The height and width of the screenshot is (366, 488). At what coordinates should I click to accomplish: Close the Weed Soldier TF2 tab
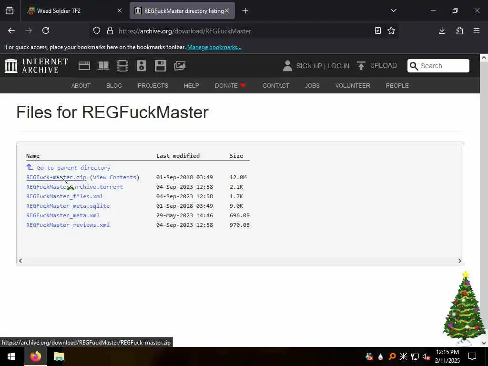(120, 11)
